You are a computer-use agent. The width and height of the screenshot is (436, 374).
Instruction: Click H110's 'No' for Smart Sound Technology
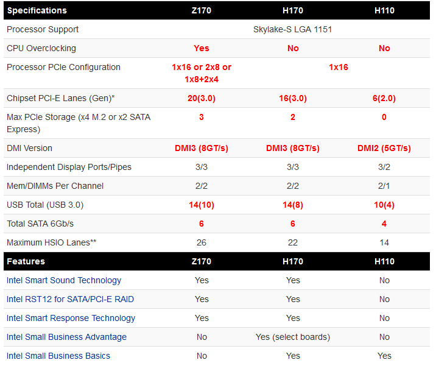point(384,280)
